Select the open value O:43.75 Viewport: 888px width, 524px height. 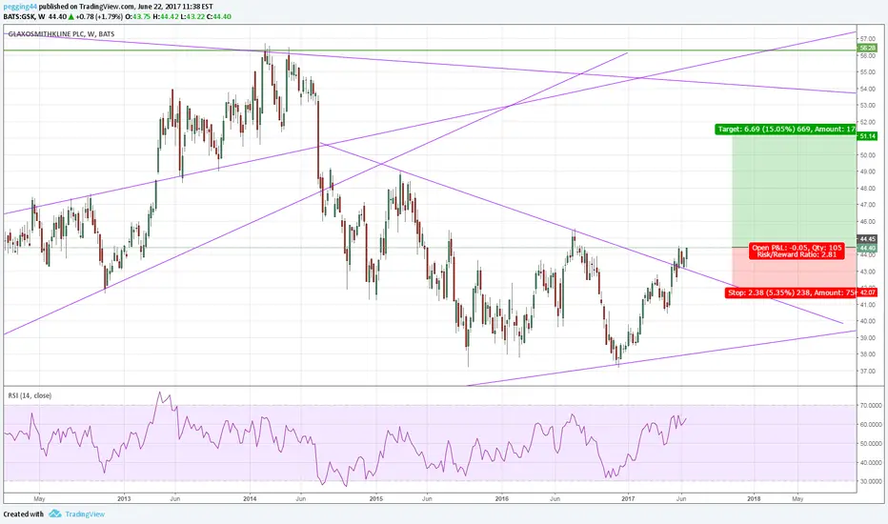point(137,16)
